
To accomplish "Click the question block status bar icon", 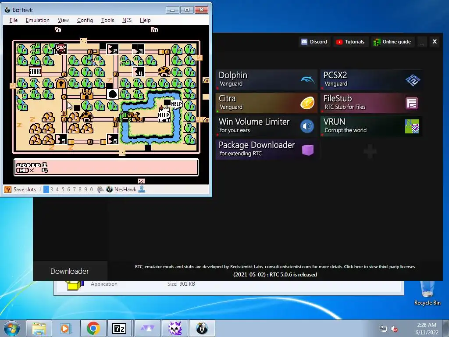I will (8, 190).
